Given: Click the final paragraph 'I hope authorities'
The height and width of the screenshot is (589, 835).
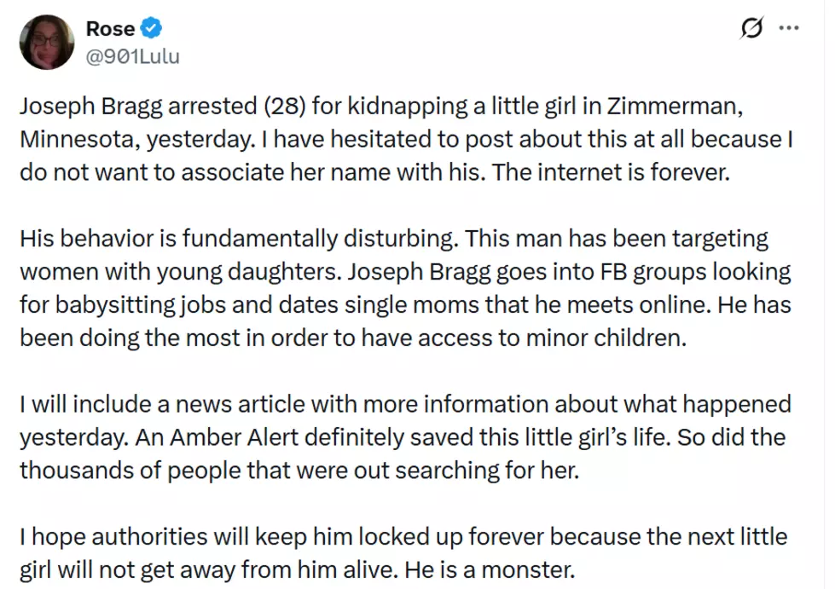Looking at the screenshot, I should click(403, 553).
